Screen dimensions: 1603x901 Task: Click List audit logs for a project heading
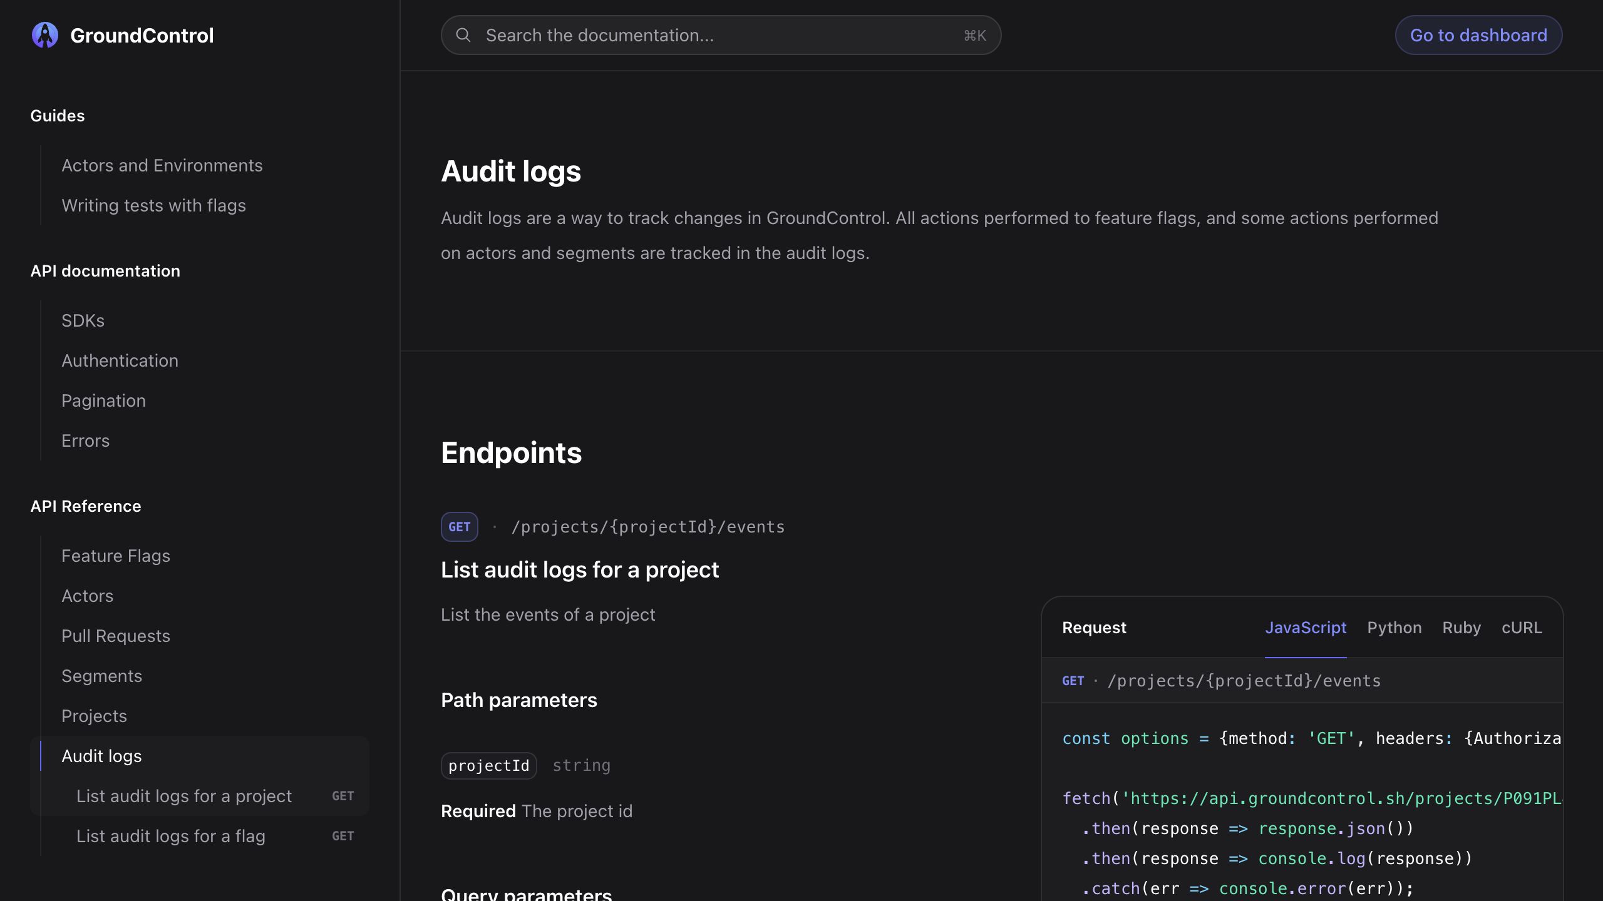coord(580,569)
